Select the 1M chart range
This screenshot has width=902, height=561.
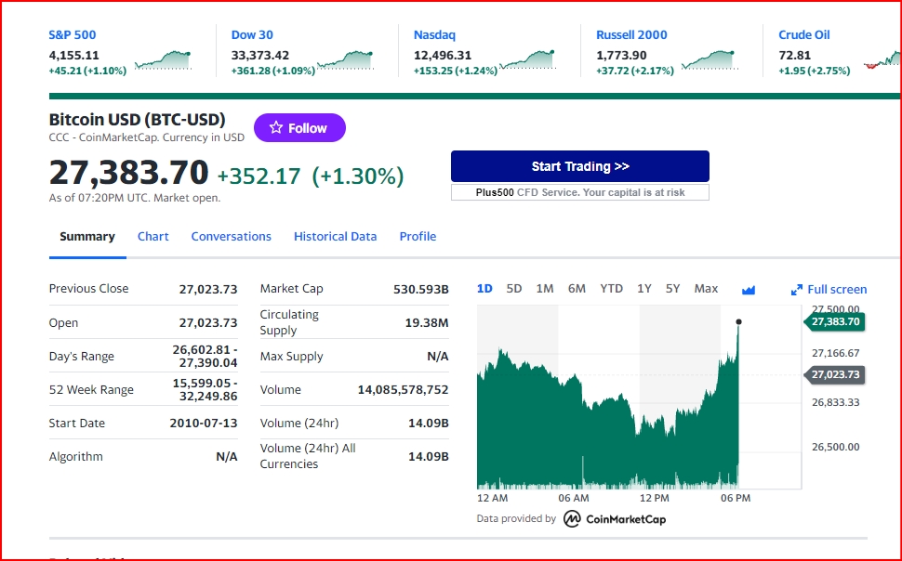tap(545, 289)
